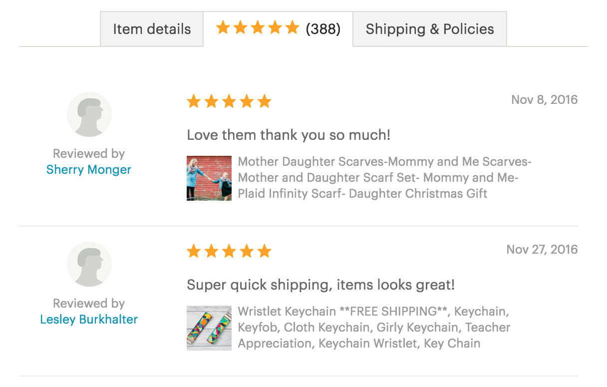
Task: Select the five-star reviews tab (388)
Action: coord(278,29)
